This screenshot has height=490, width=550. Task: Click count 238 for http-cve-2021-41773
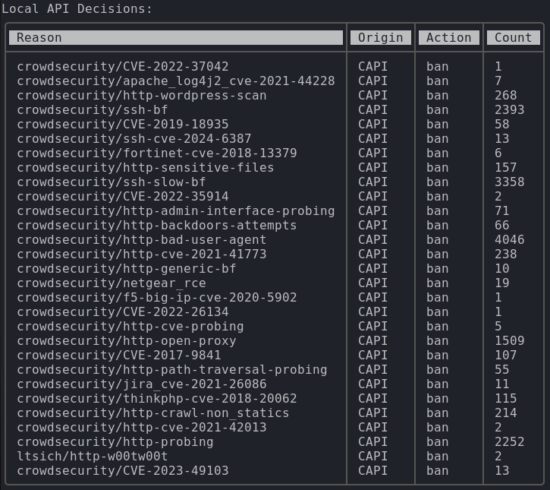[506, 254]
